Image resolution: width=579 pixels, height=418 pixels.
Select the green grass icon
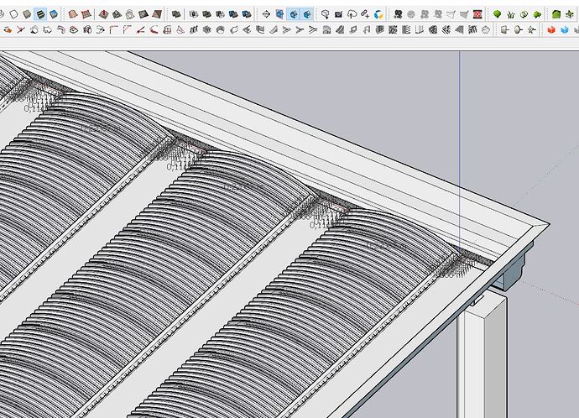pos(510,14)
